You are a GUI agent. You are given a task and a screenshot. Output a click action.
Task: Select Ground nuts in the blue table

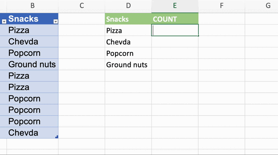[32, 64]
